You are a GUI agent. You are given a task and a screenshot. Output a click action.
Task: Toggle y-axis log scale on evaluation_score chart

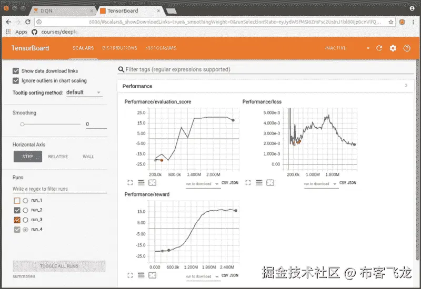coord(141,183)
